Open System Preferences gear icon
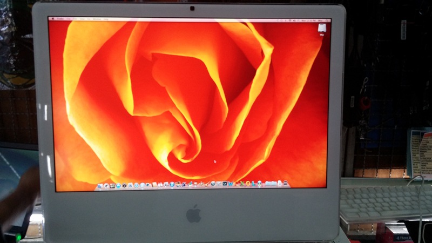 (124, 185)
